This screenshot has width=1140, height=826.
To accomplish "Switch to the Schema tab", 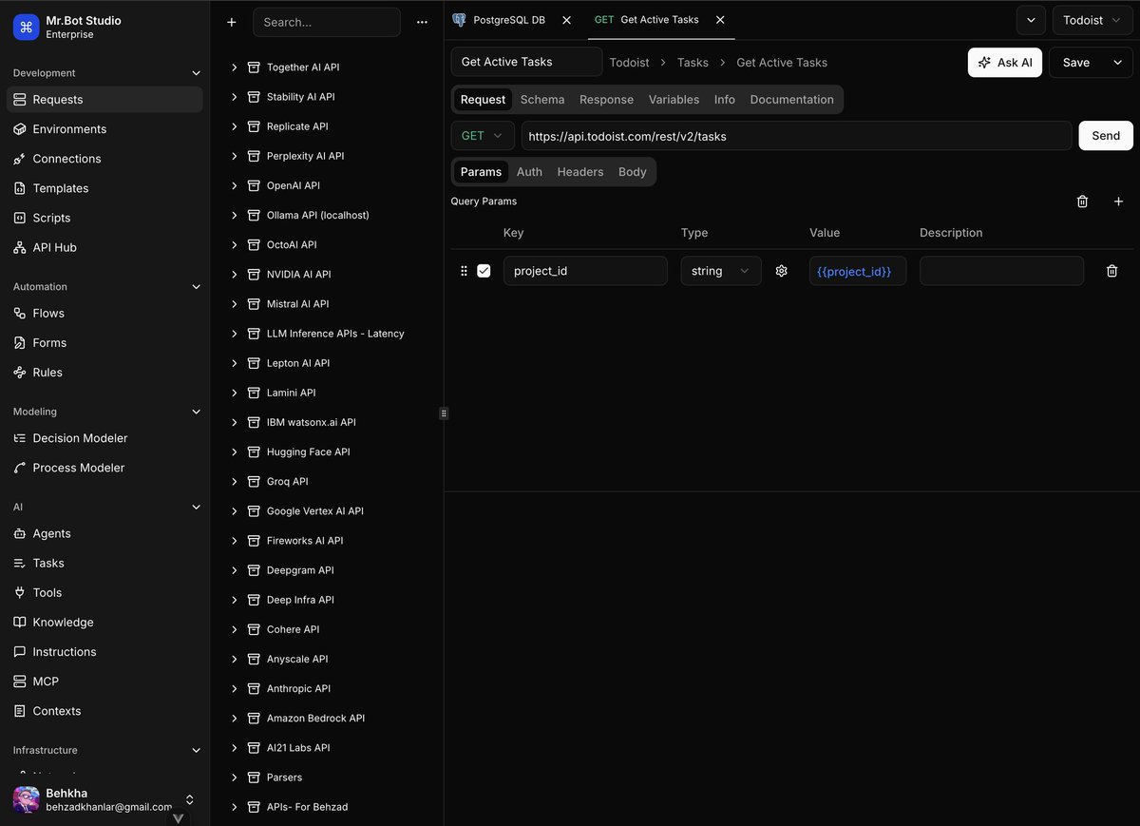I will [x=542, y=100].
